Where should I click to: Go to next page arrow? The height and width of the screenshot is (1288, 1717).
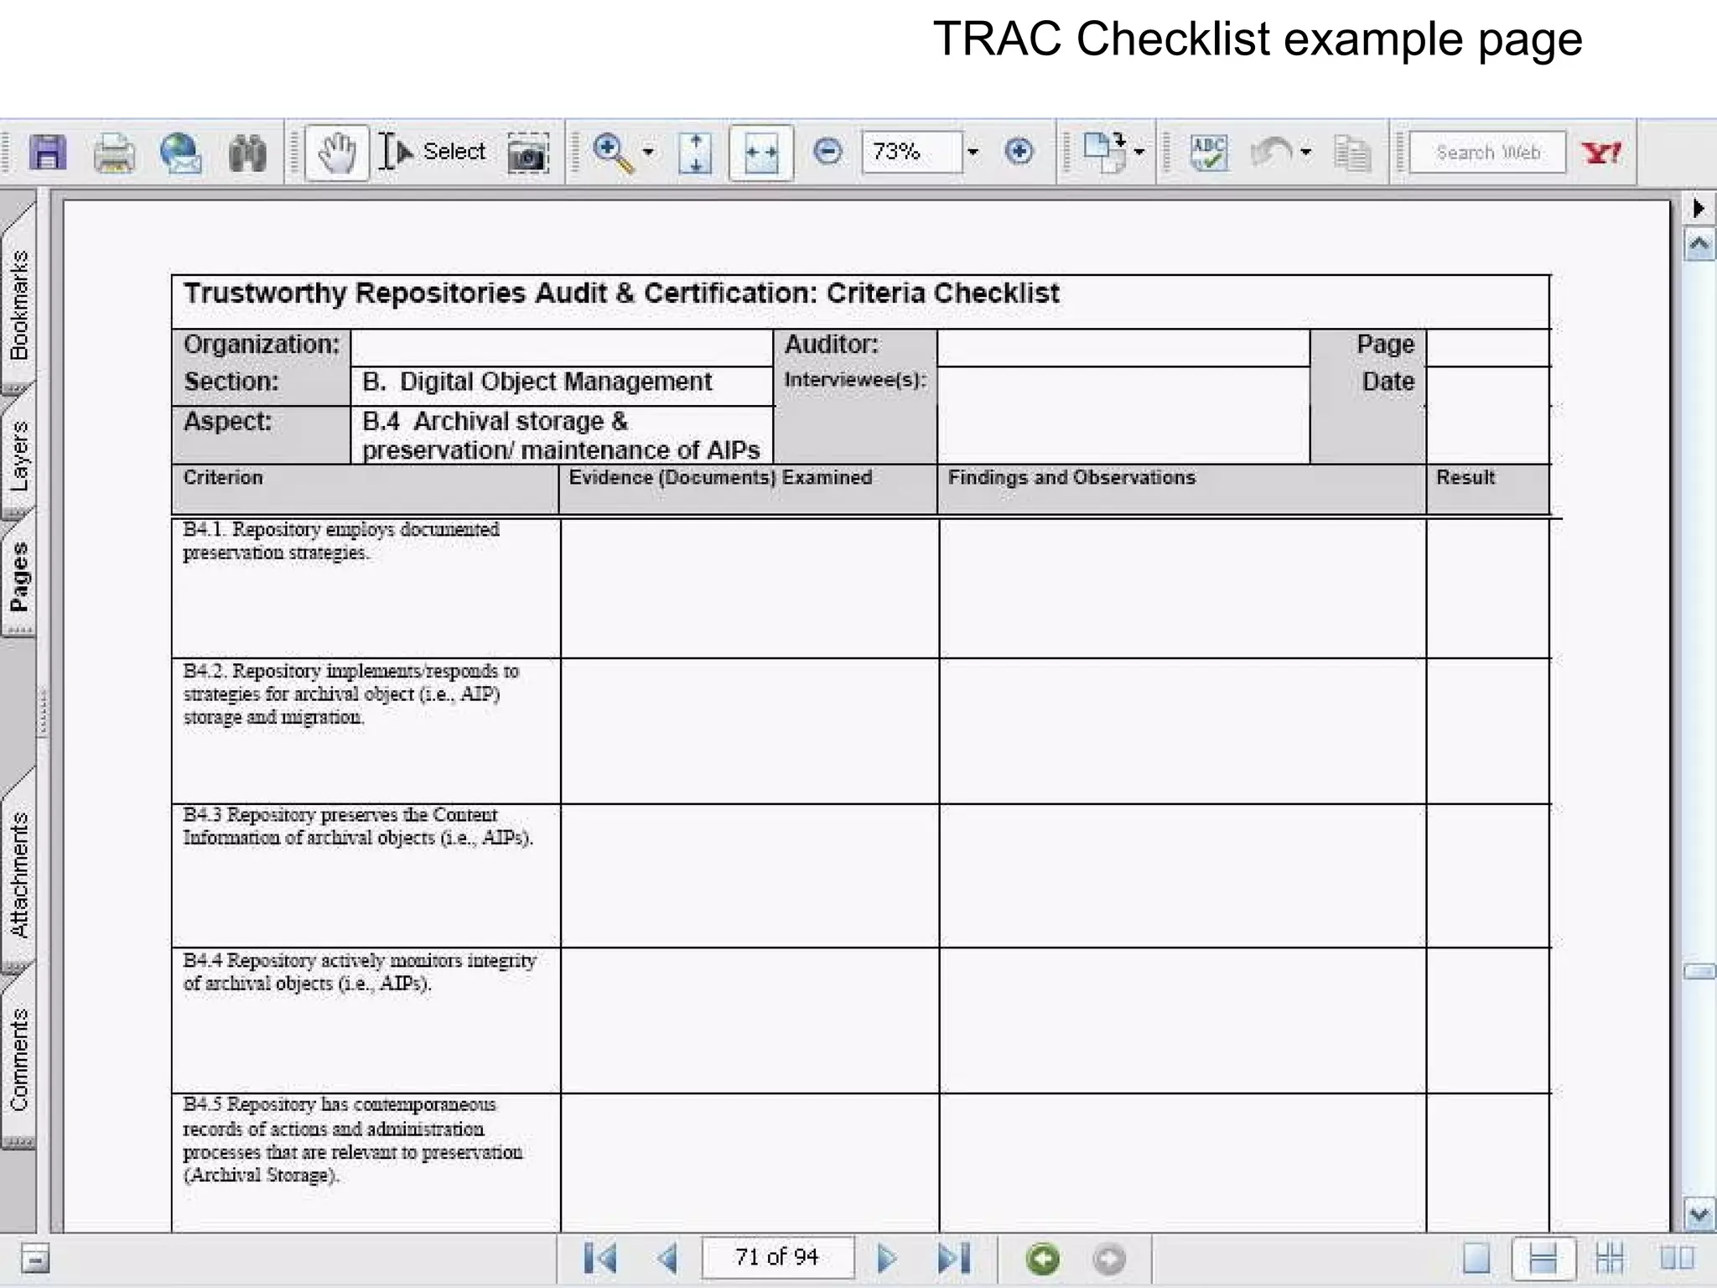pyautogui.click(x=887, y=1258)
